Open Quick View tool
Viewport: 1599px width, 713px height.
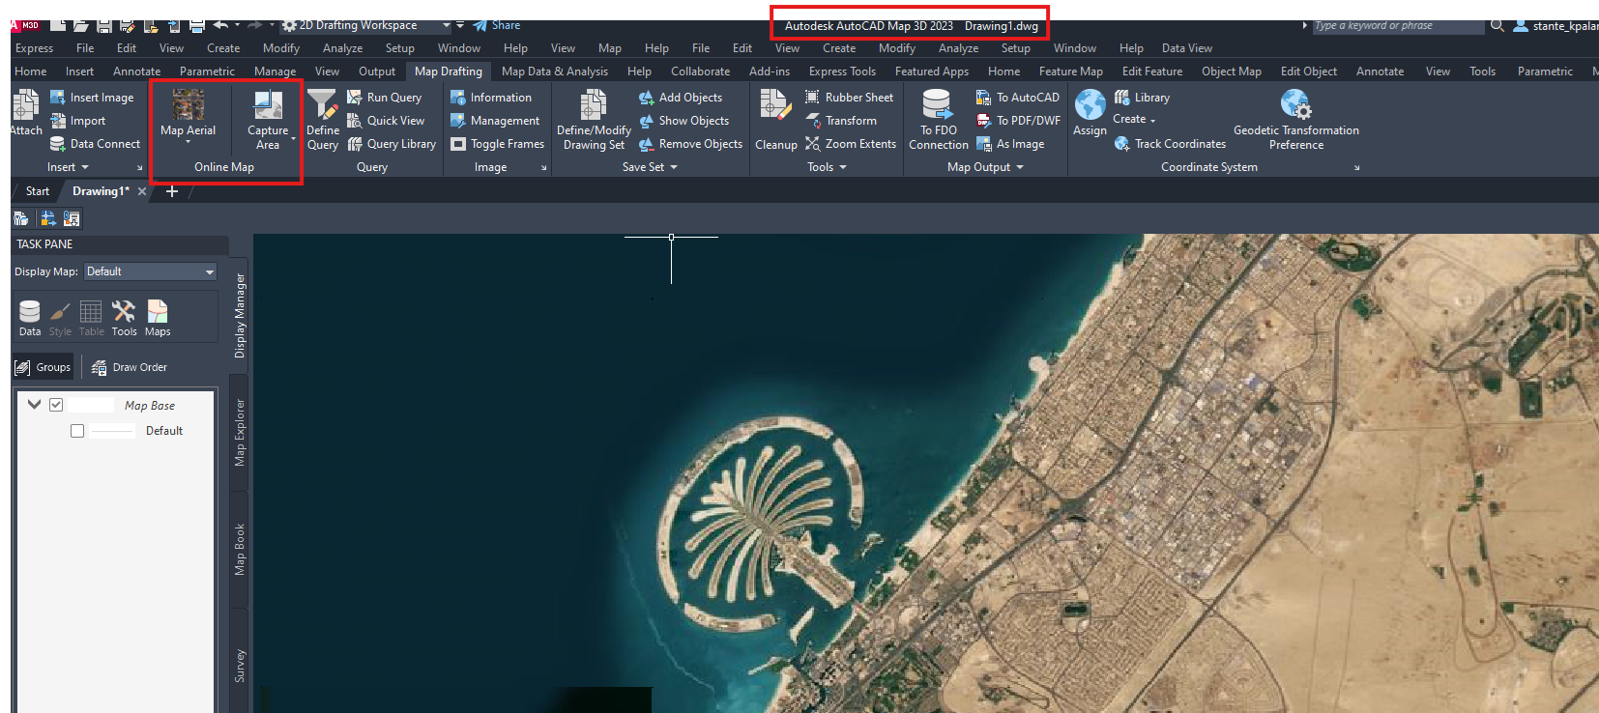pos(387,121)
